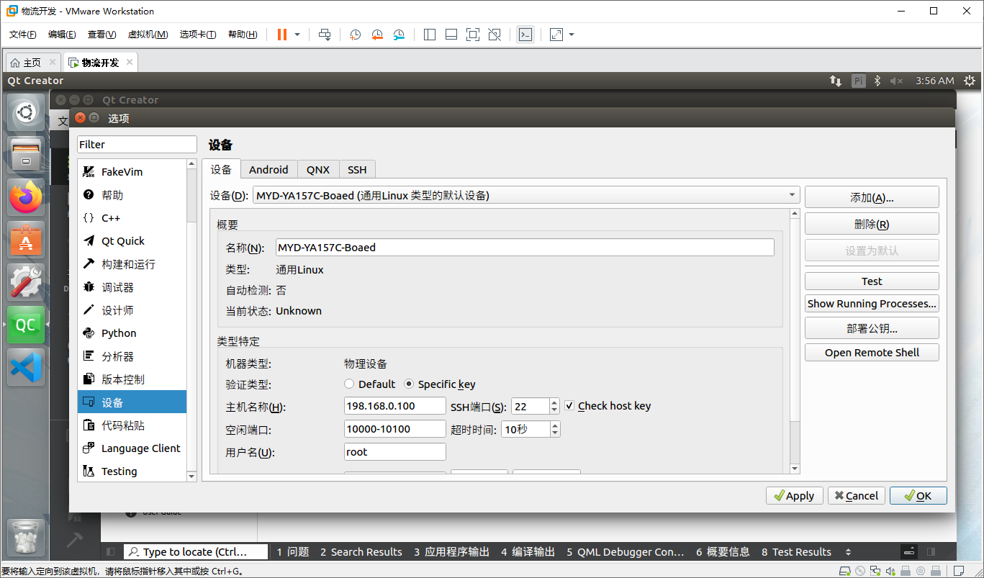Click the host name field 198.168.0.100
984x578 pixels.
[x=395, y=406]
